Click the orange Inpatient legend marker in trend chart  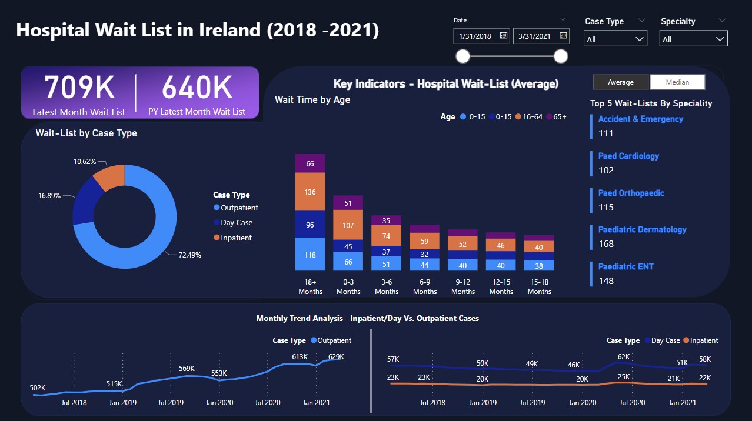688,340
